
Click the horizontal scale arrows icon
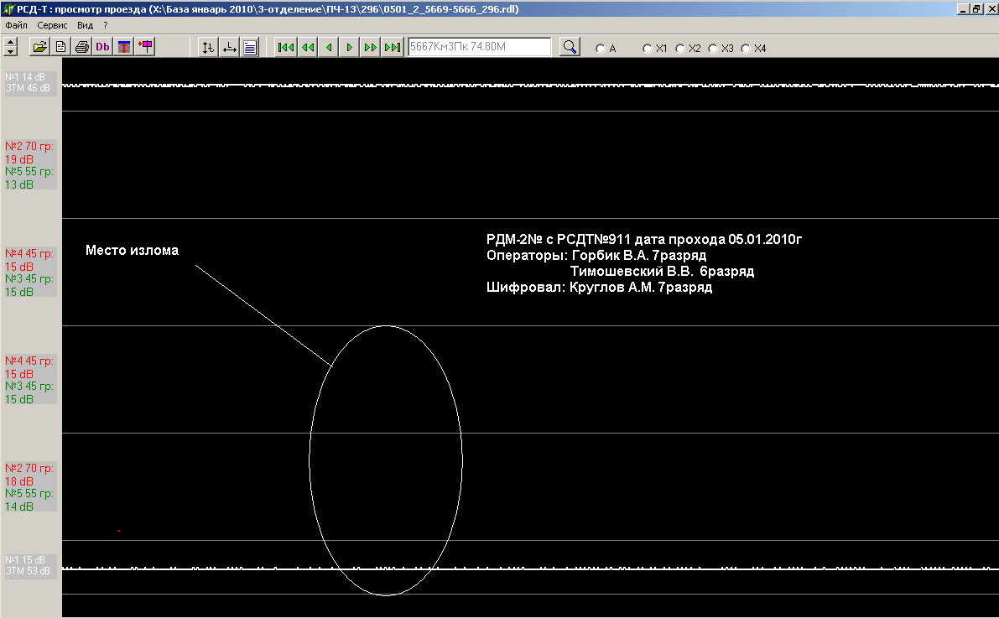pyautogui.click(x=229, y=47)
